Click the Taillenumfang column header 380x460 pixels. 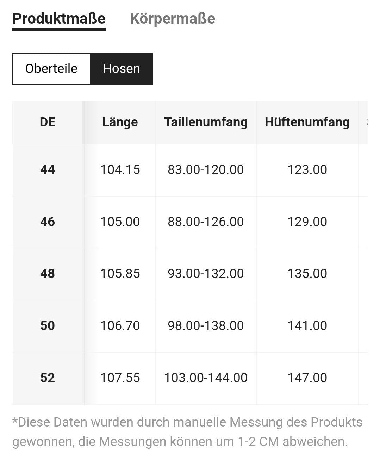206,122
